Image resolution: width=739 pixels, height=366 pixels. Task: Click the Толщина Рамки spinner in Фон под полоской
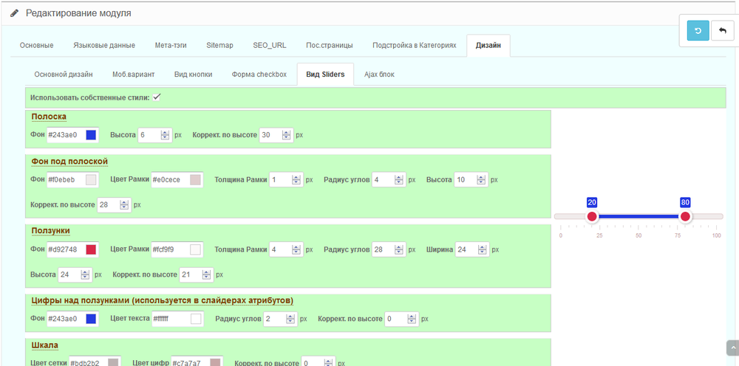[x=296, y=180]
